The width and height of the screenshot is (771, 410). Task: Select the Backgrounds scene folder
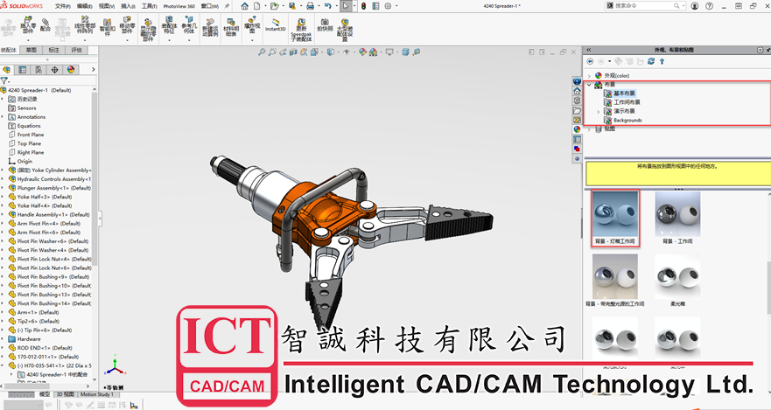(x=627, y=121)
